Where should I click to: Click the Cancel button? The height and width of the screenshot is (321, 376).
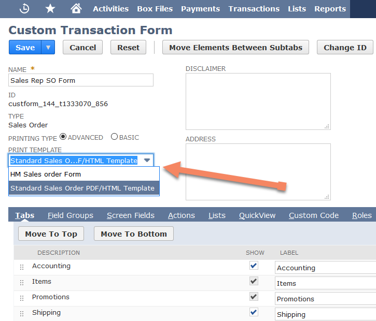83,48
